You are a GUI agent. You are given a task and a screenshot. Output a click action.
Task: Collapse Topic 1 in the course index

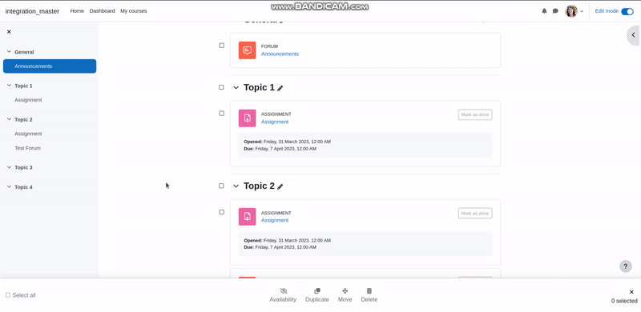pyautogui.click(x=9, y=86)
